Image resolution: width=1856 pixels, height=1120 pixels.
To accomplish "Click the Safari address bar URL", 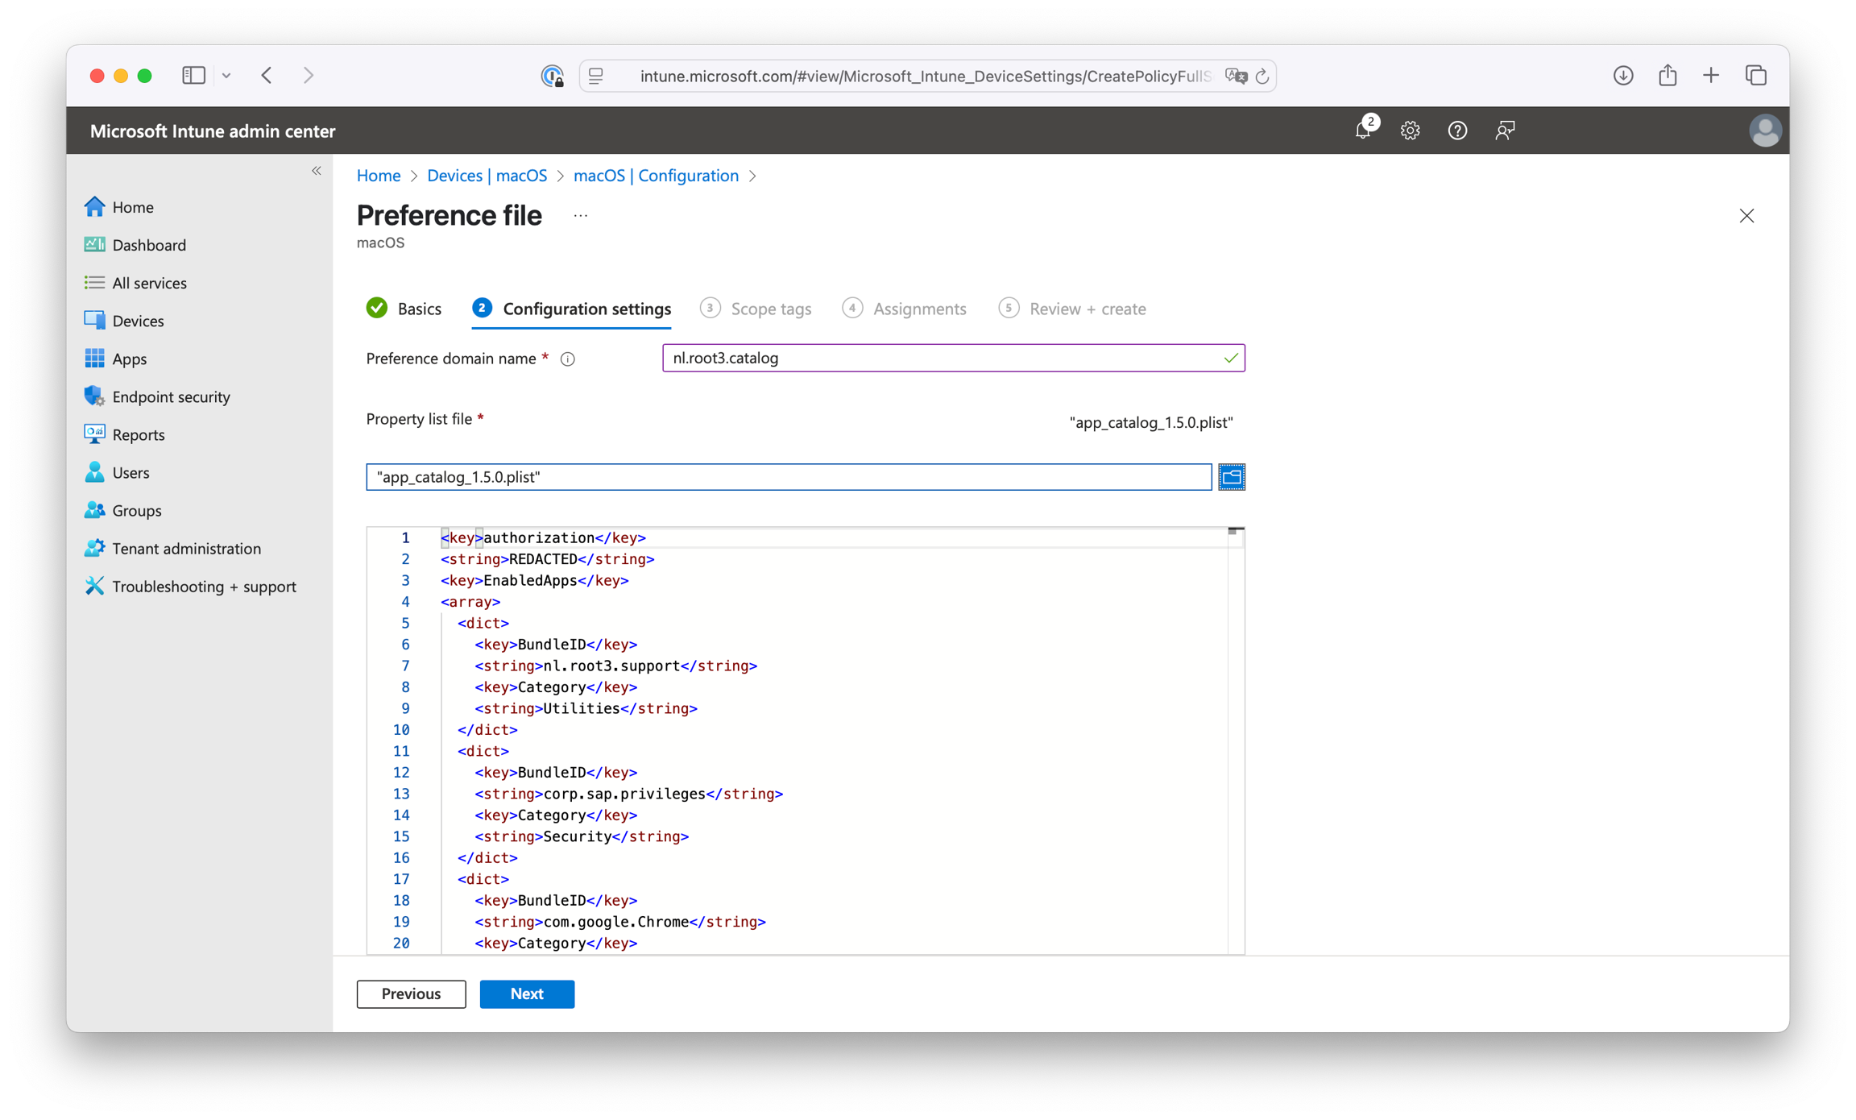I will tap(924, 76).
